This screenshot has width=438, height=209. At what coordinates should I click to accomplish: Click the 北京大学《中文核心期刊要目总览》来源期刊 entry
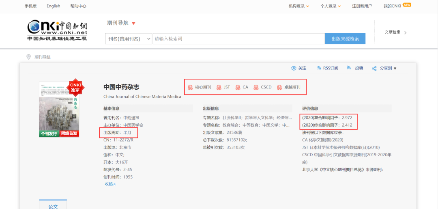(x=343, y=170)
